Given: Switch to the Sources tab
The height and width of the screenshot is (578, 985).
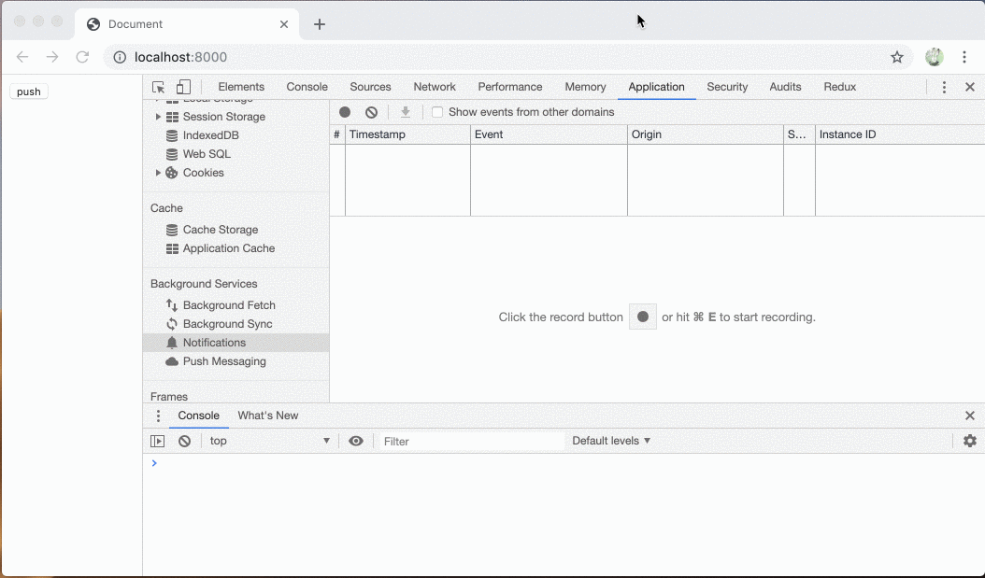Looking at the screenshot, I should [371, 87].
